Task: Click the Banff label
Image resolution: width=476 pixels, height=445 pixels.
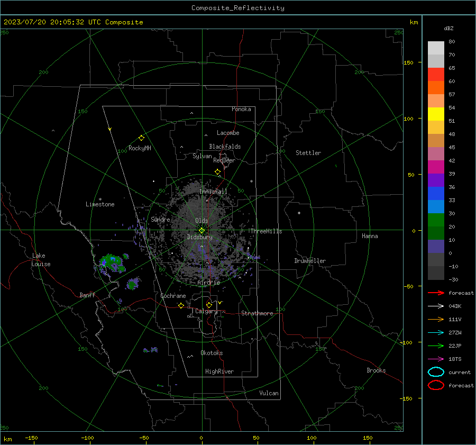Action: tap(87, 295)
